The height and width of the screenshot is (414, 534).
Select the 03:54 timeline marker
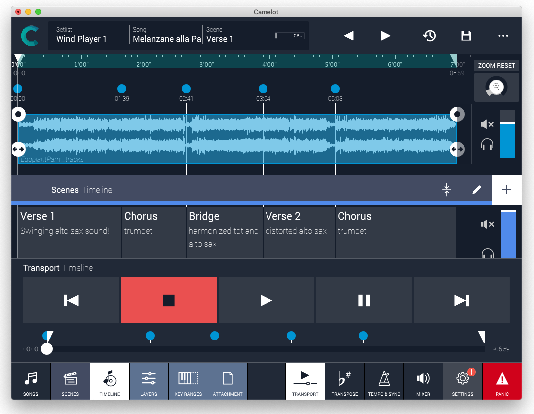coord(263,89)
